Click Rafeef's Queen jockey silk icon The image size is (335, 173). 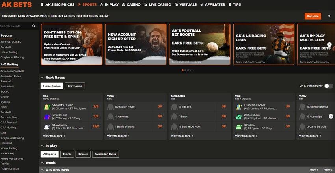[47, 107]
